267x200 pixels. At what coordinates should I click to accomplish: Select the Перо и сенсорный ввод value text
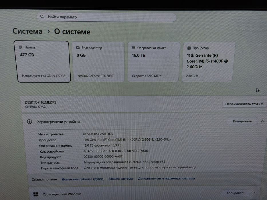pyautogui.click(x=140, y=167)
